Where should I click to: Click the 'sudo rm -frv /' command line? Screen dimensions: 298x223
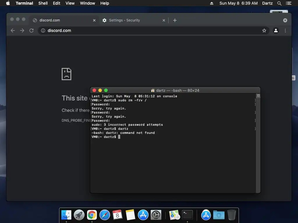[119, 100]
